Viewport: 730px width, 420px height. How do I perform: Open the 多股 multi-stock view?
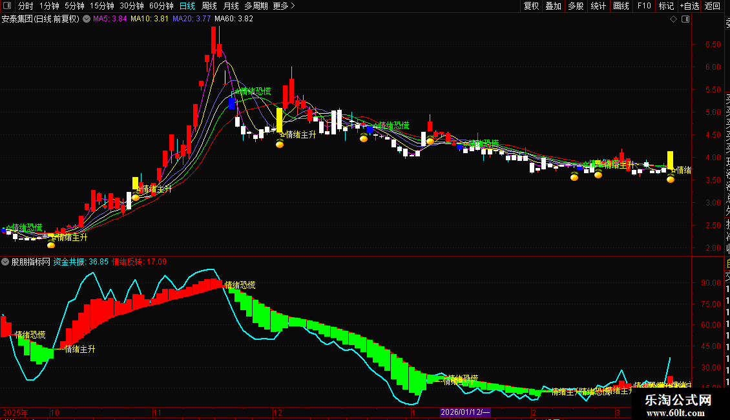tap(576, 6)
